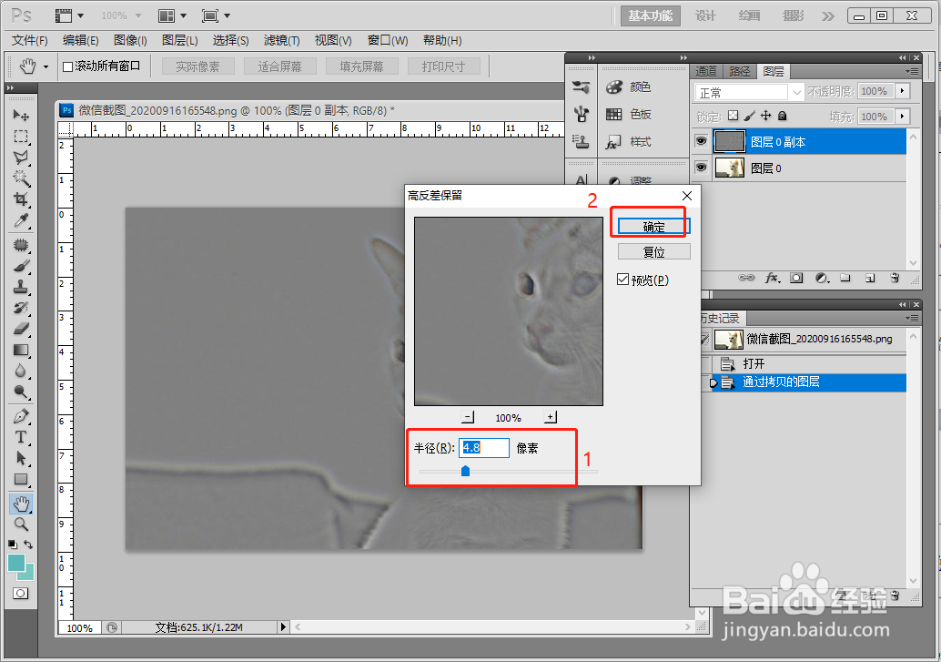
Task: Toggle lock transparent pixels
Action: (x=734, y=116)
